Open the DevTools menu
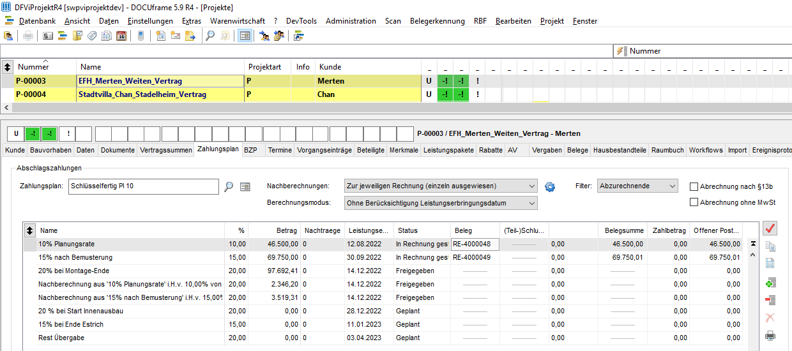The image size is (792, 351). pos(301,20)
